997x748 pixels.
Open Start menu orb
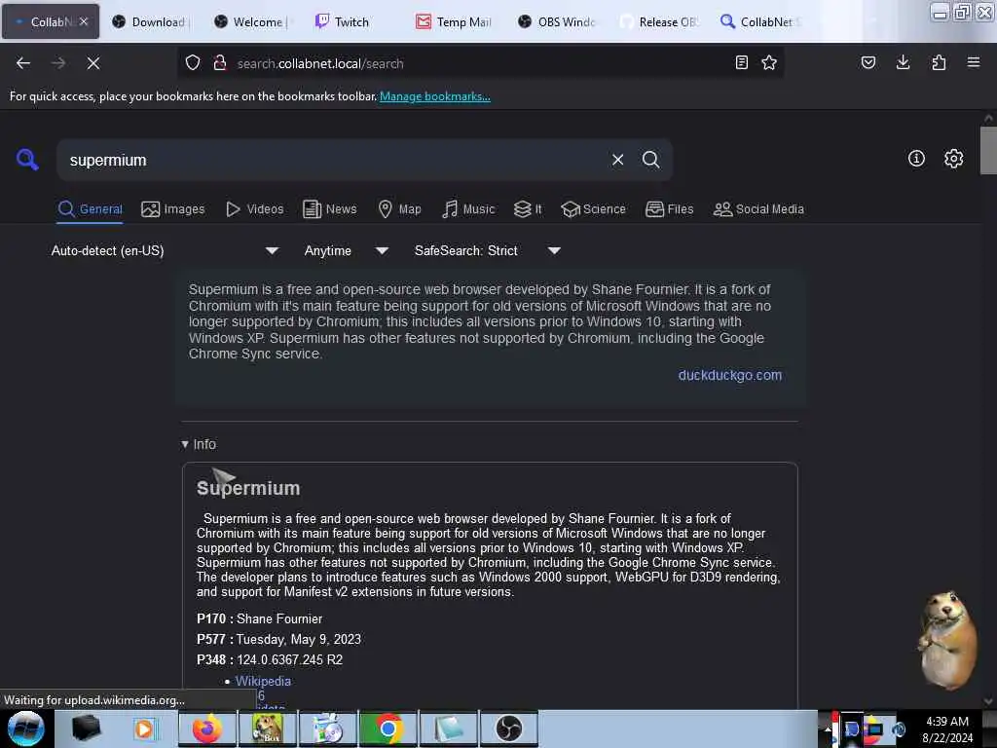point(26,729)
